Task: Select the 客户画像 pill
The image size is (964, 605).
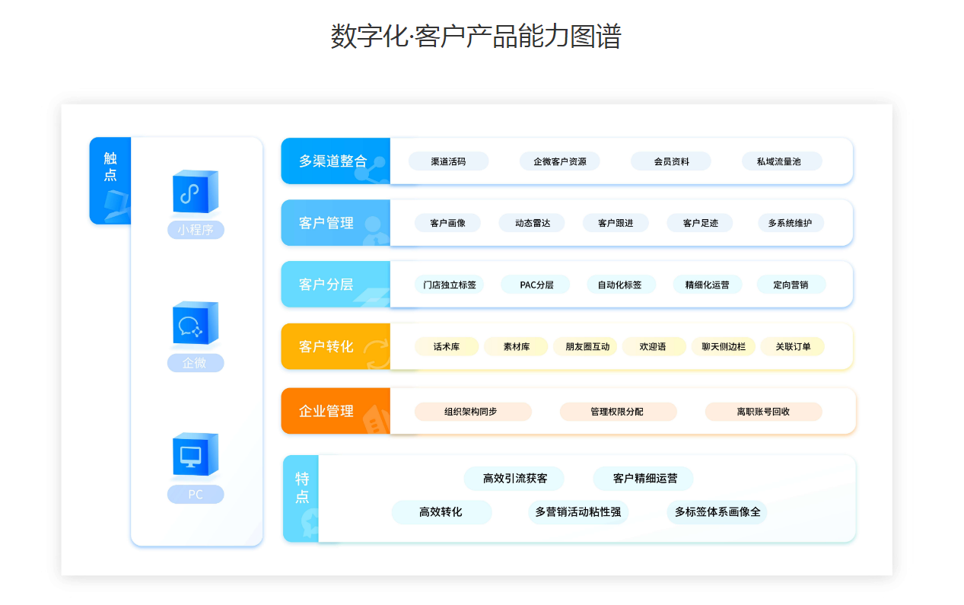Action: [x=447, y=223]
